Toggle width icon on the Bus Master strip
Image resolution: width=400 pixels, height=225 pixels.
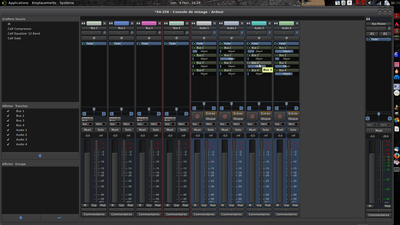click(x=368, y=19)
